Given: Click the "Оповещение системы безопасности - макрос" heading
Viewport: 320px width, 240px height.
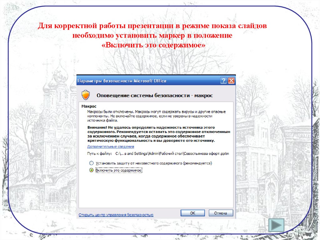Looking at the screenshot, I should pos(155,95).
